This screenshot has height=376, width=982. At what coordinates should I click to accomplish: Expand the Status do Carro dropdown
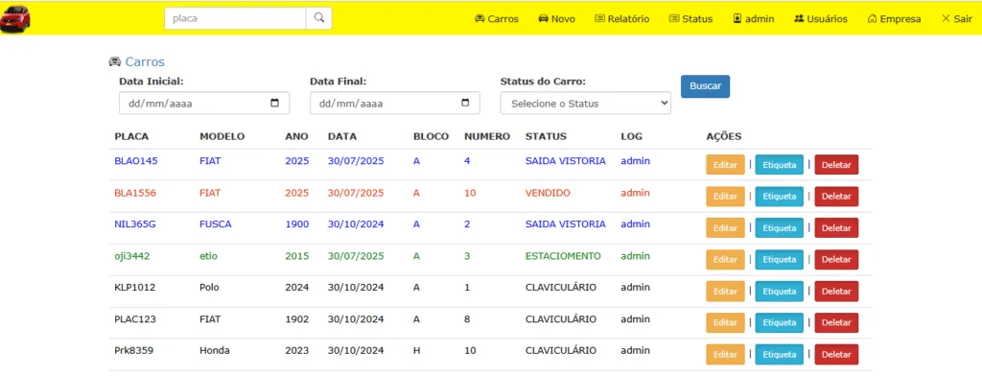586,104
